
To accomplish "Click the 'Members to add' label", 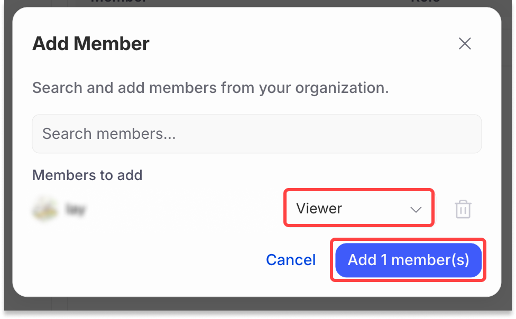I will click(x=87, y=175).
